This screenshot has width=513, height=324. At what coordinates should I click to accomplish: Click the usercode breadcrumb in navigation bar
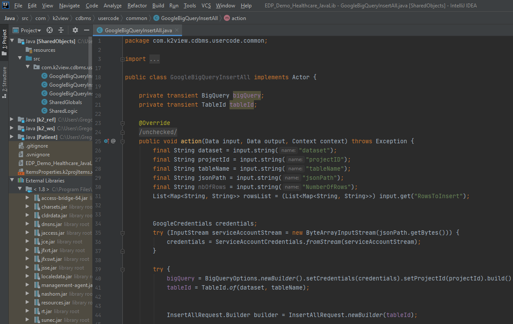tap(108, 18)
